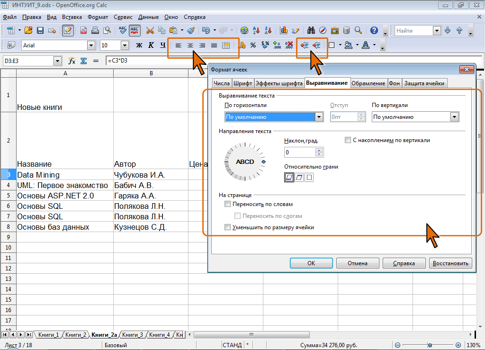The height and width of the screenshot is (350, 485).
Task: Apply bold formatting (Ж)
Action: point(139,45)
